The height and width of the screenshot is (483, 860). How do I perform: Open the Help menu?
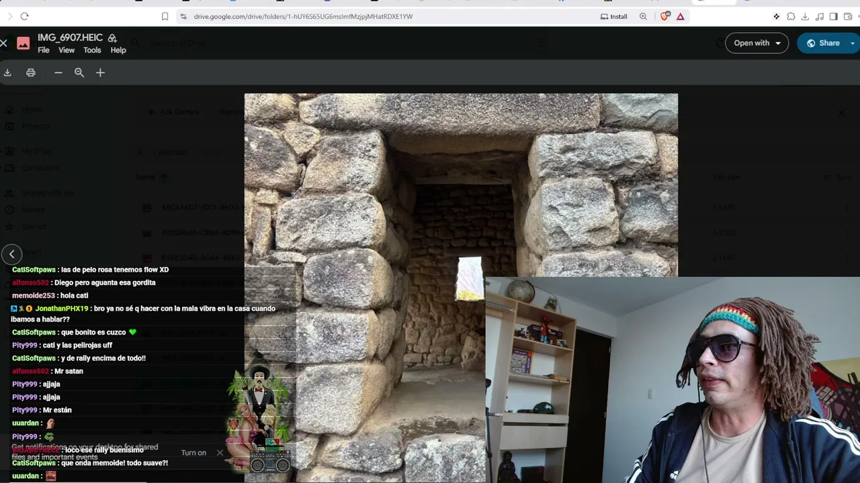coord(118,50)
